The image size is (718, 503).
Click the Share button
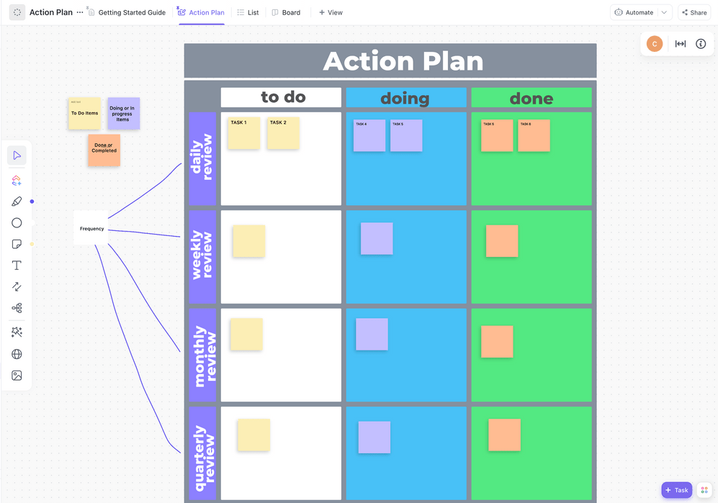tap(694, 12)
